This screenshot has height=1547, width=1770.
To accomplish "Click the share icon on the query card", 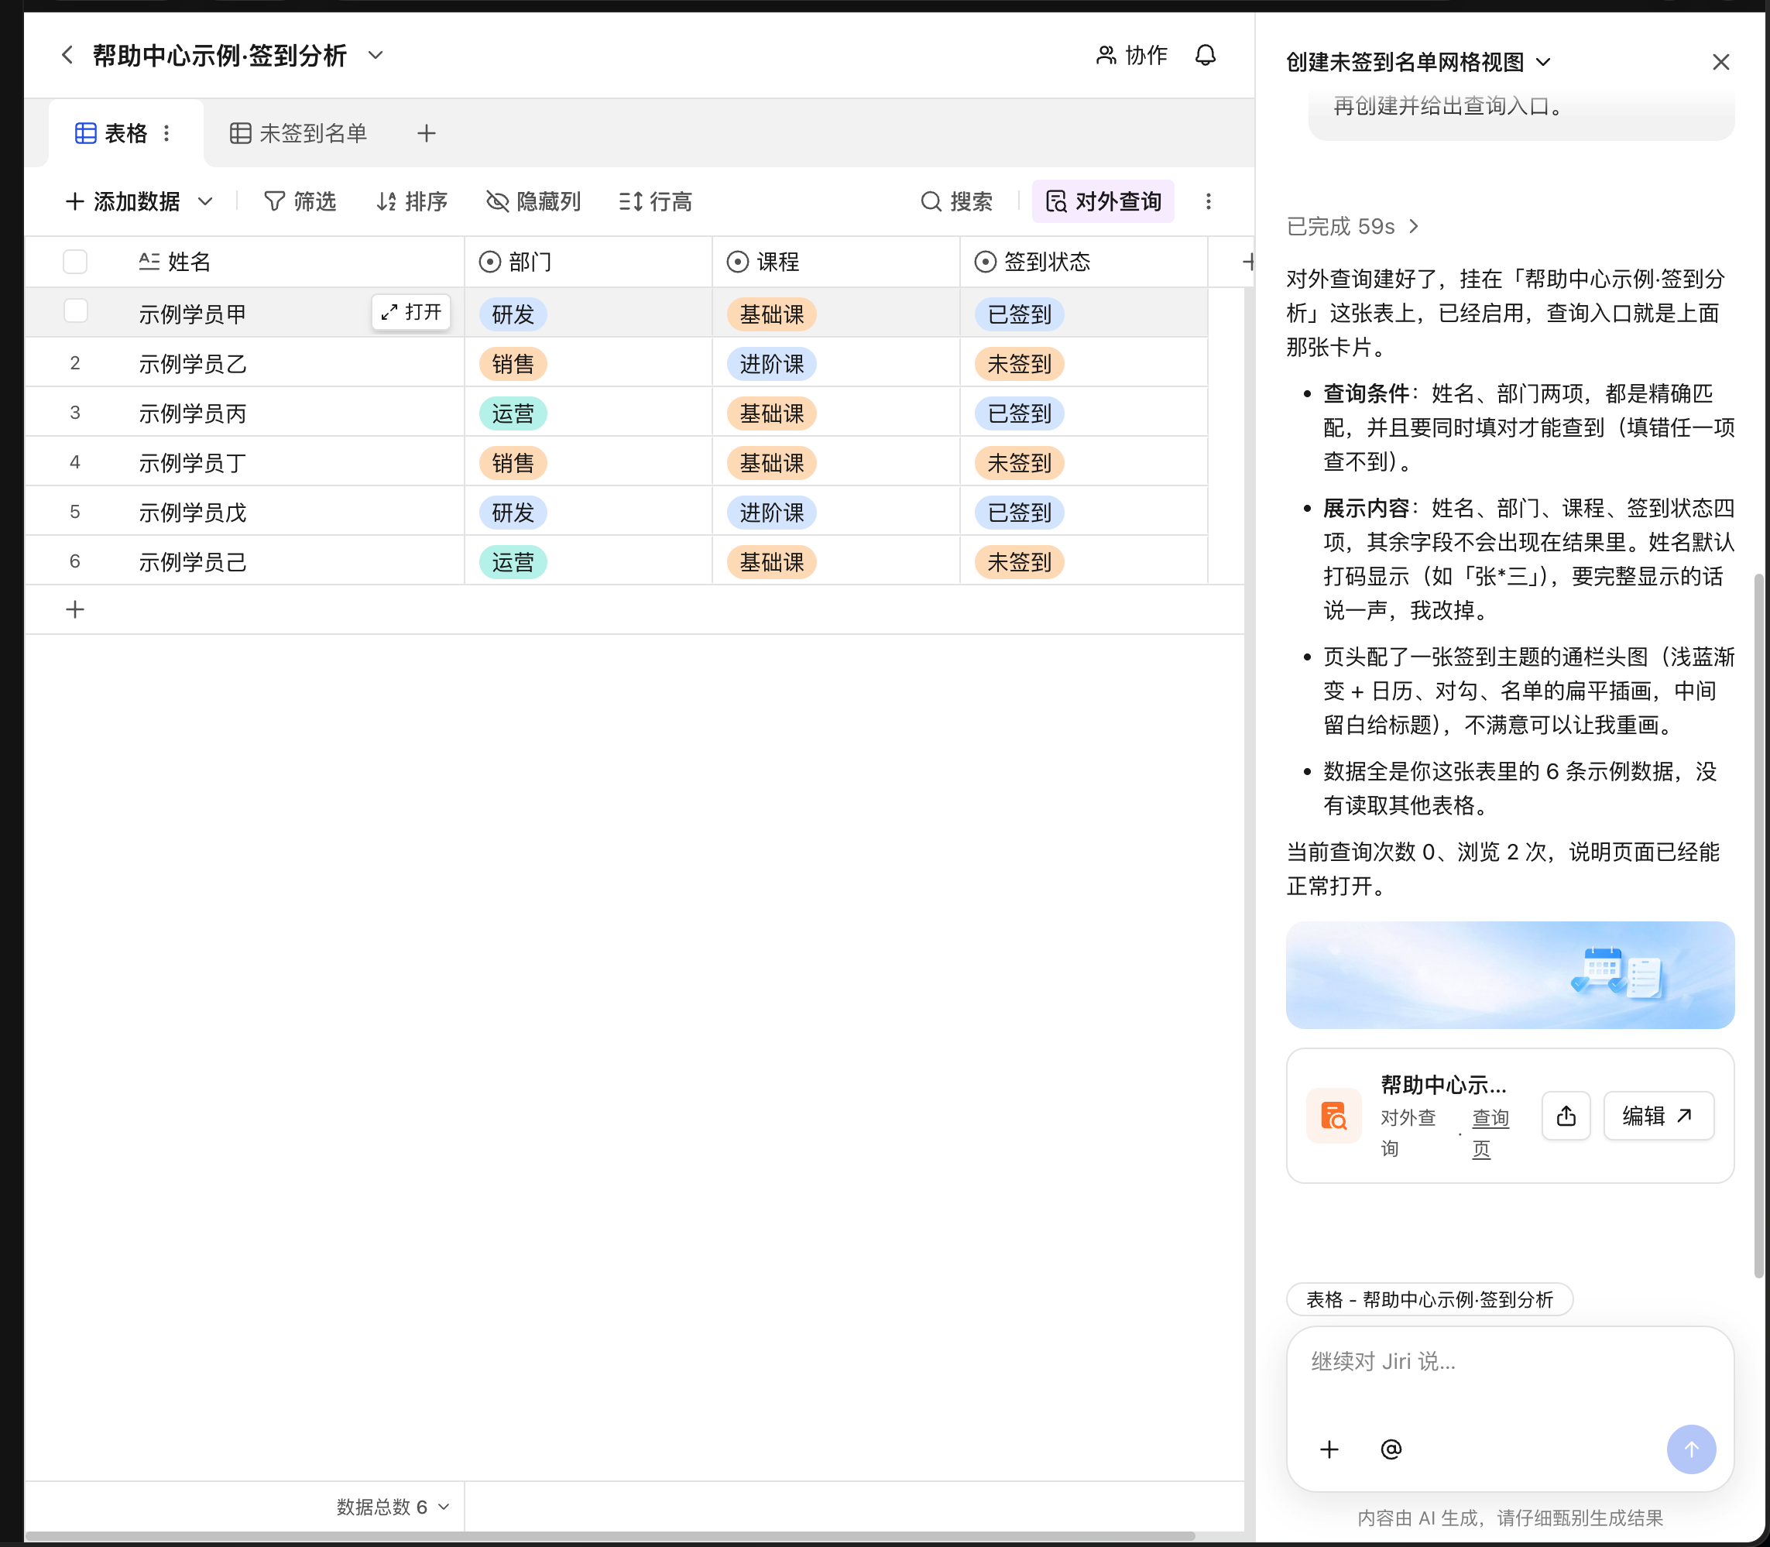I will [x=1566, y=1116].
